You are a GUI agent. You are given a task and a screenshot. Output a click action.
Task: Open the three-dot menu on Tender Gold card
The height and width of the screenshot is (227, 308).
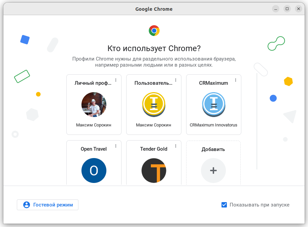[176, 146]
